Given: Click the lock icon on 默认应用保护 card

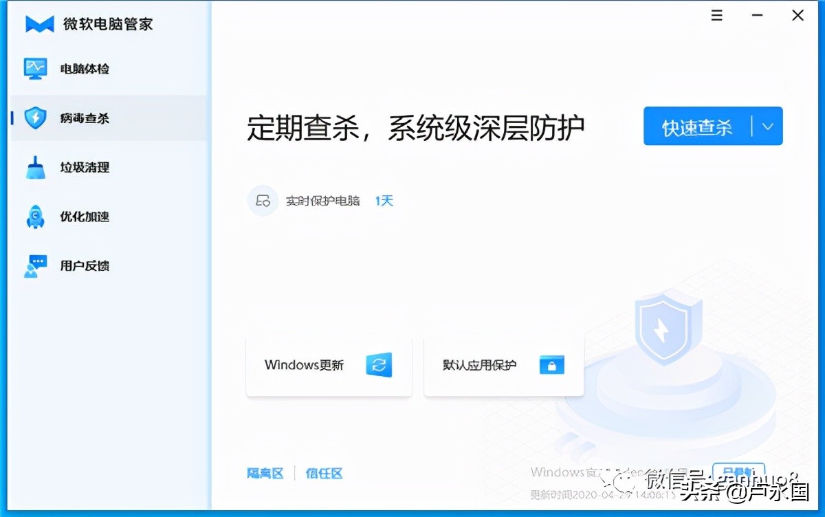Looking at the screenshot, I should [x=551, y=365].
